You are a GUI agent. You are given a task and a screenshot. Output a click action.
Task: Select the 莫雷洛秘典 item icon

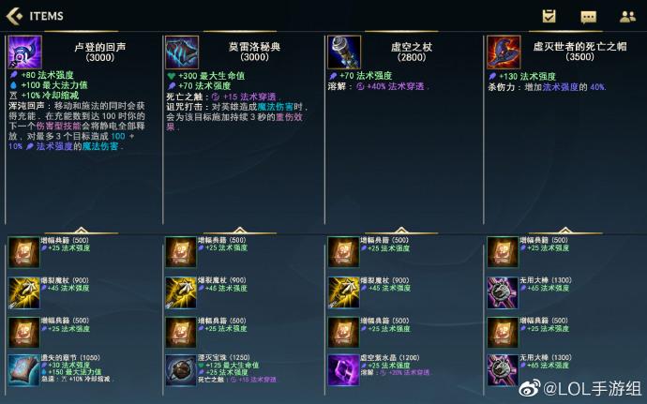[182, 52]
